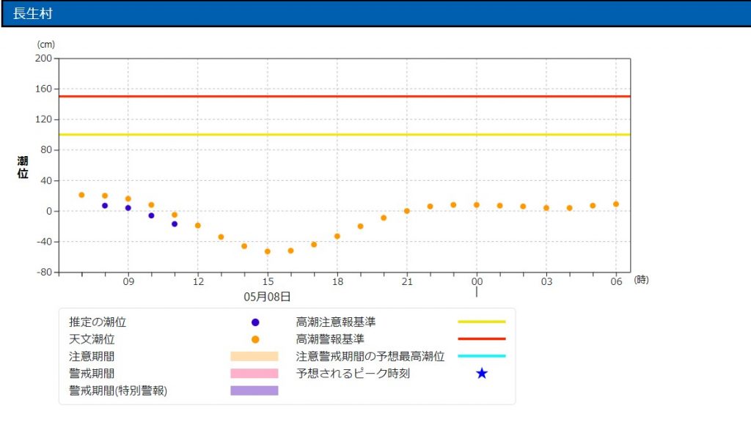Click the cyan line legend sample

482,356
